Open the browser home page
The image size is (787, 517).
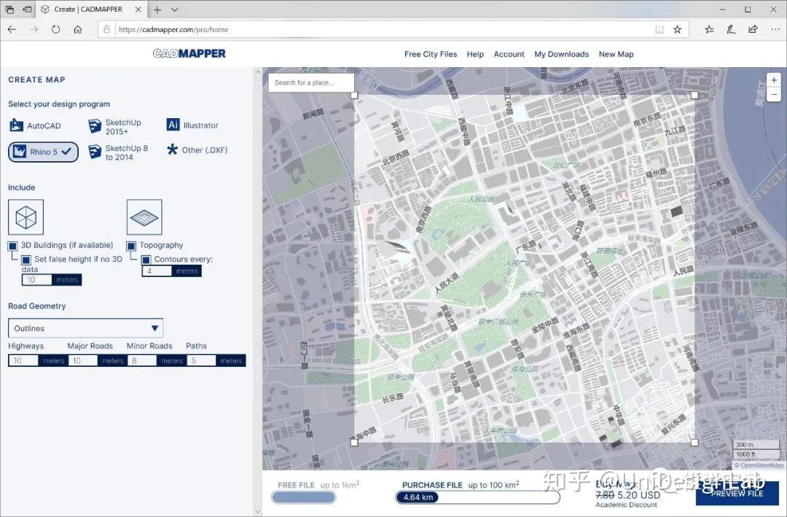[x=78, y=29]
